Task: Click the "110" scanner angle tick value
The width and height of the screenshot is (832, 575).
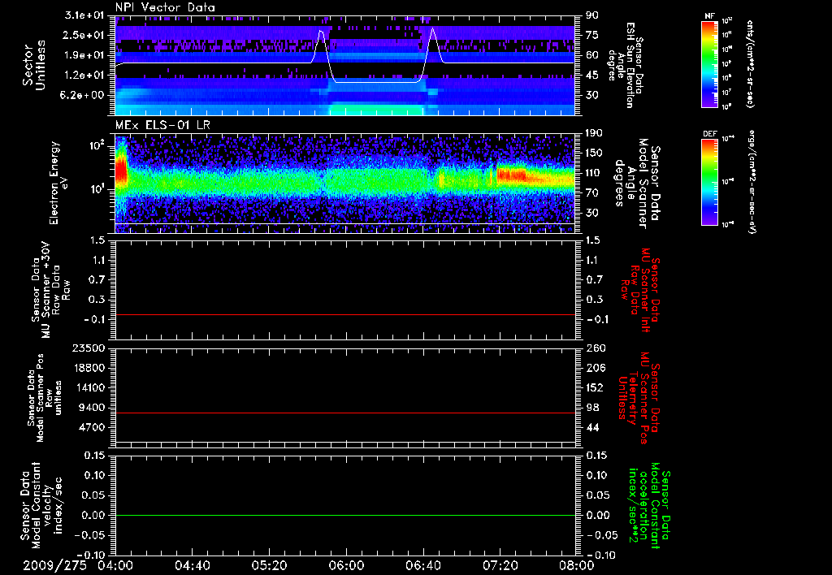Action: (x=594, y=173)
